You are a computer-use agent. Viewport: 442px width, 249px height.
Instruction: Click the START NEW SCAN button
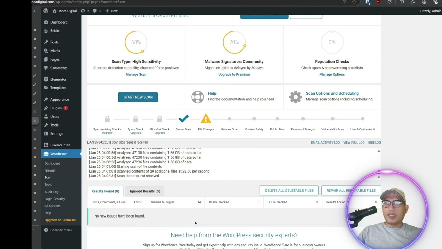(x=138, y=97)
